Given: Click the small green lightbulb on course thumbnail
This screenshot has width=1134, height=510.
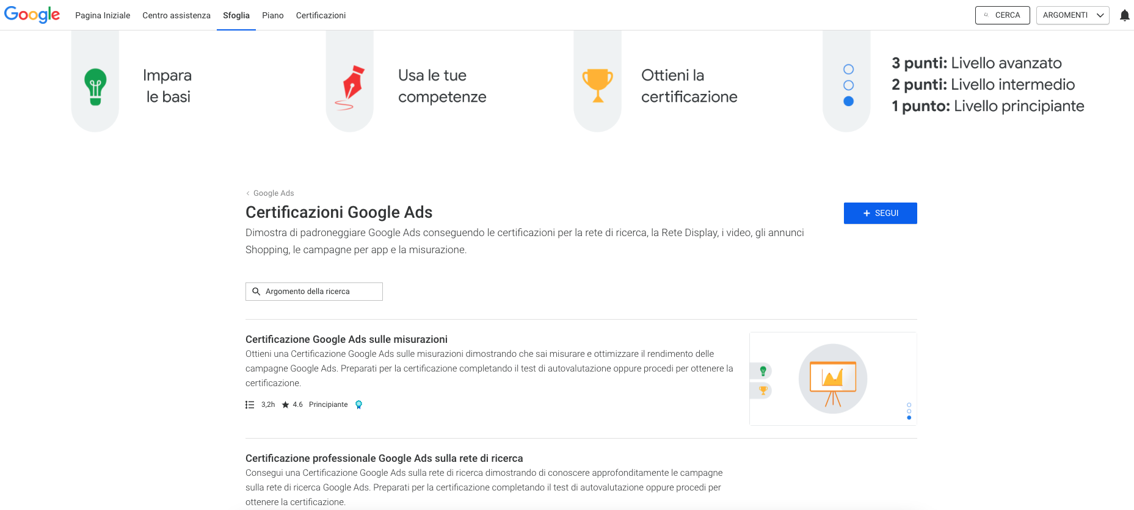Looking at the screenshot, I should pyautogui.click(x=763, y=370).
